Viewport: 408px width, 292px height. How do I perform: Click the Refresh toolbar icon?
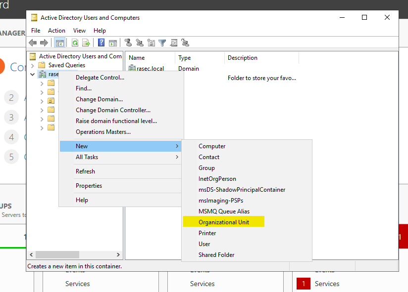point(75,43)
